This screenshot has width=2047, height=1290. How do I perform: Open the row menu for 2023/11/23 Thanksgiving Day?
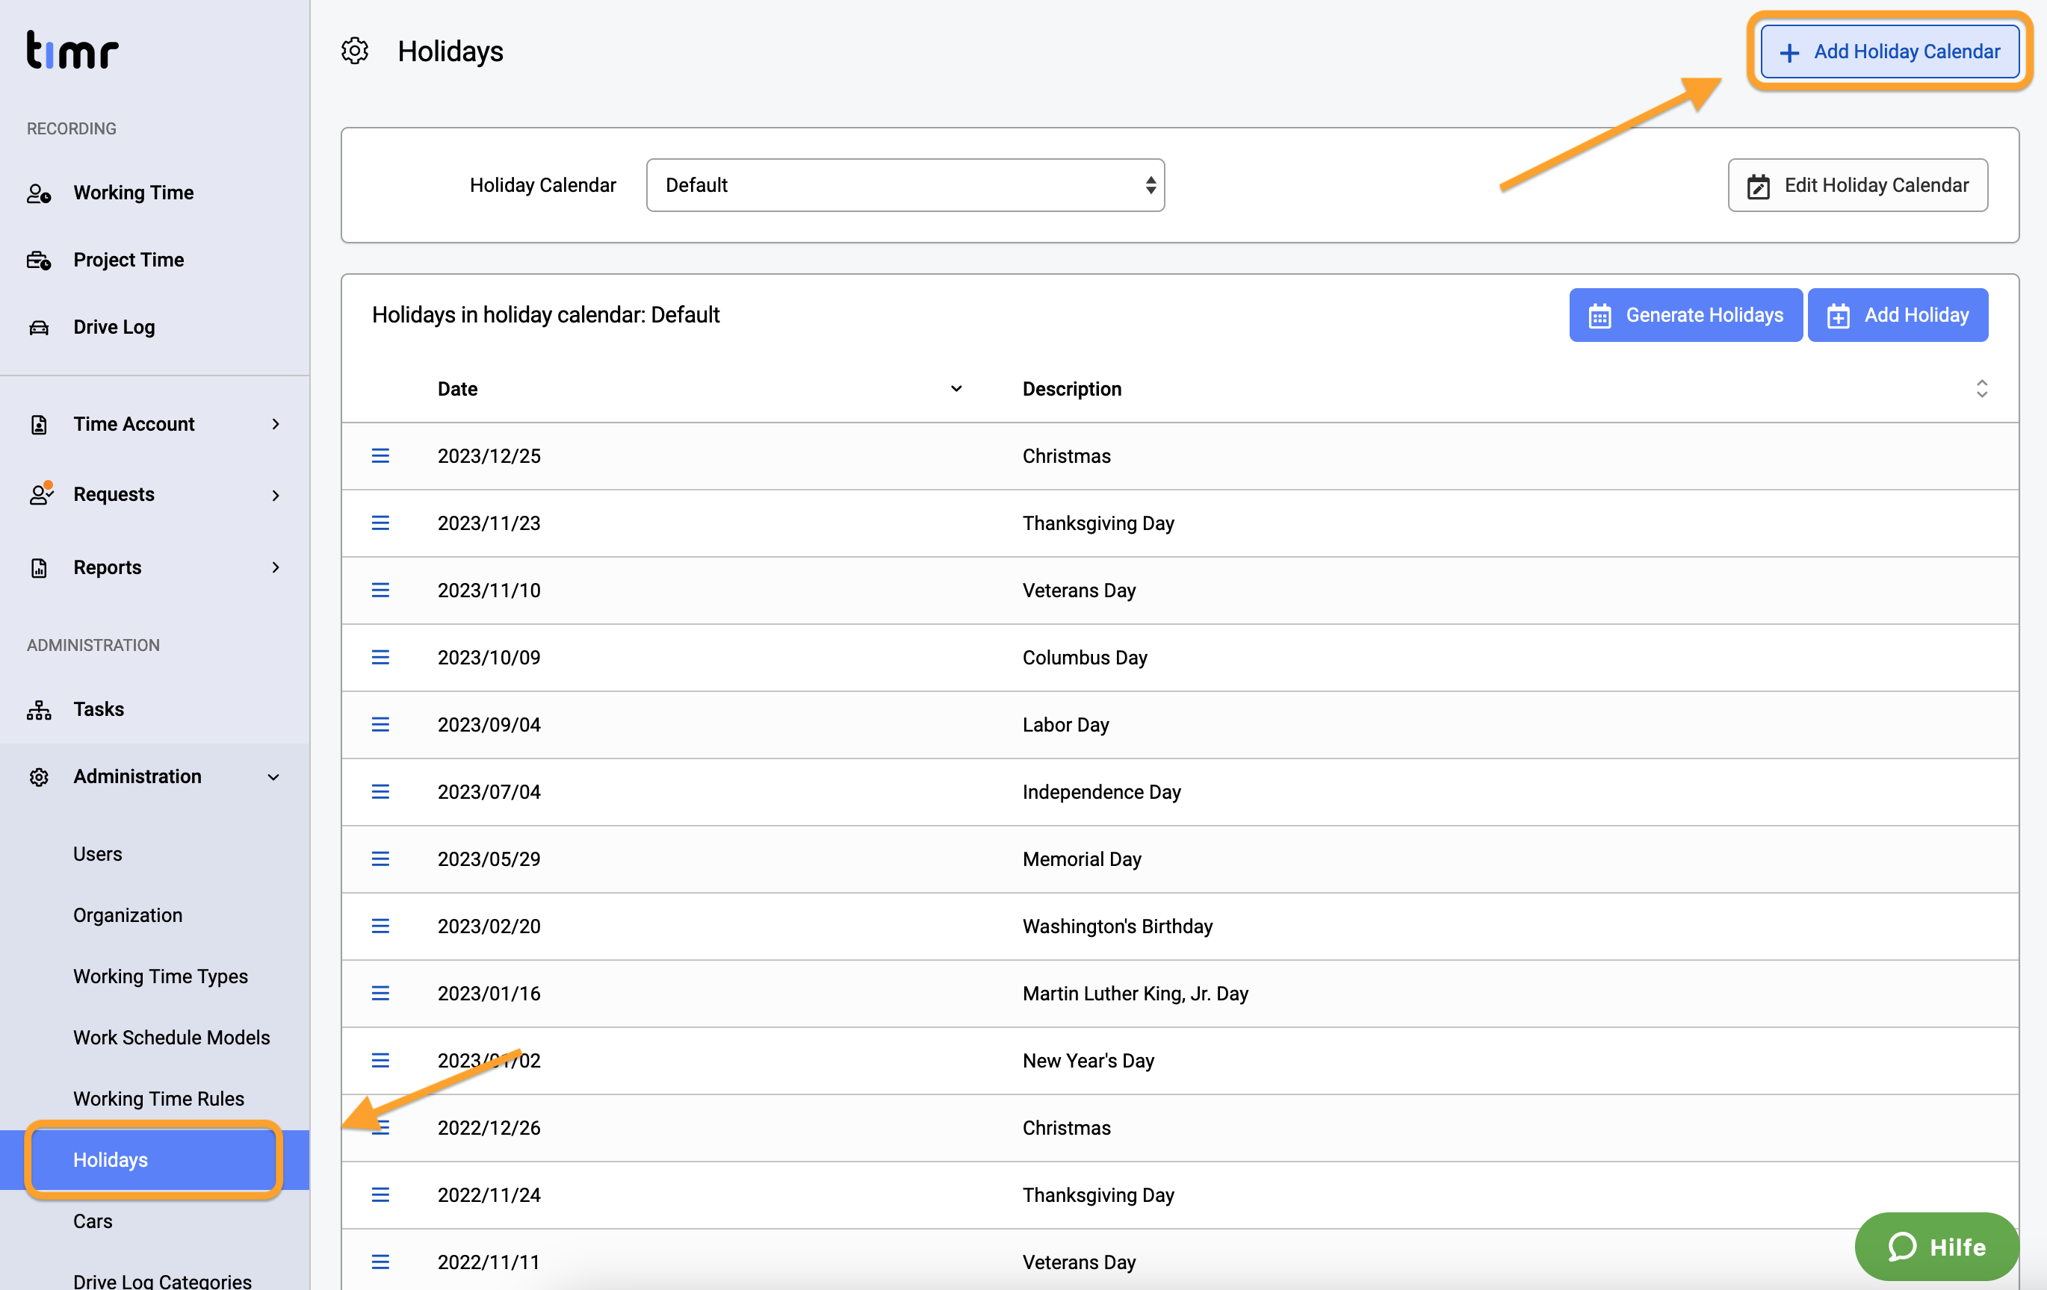click(x=380, y=523)
